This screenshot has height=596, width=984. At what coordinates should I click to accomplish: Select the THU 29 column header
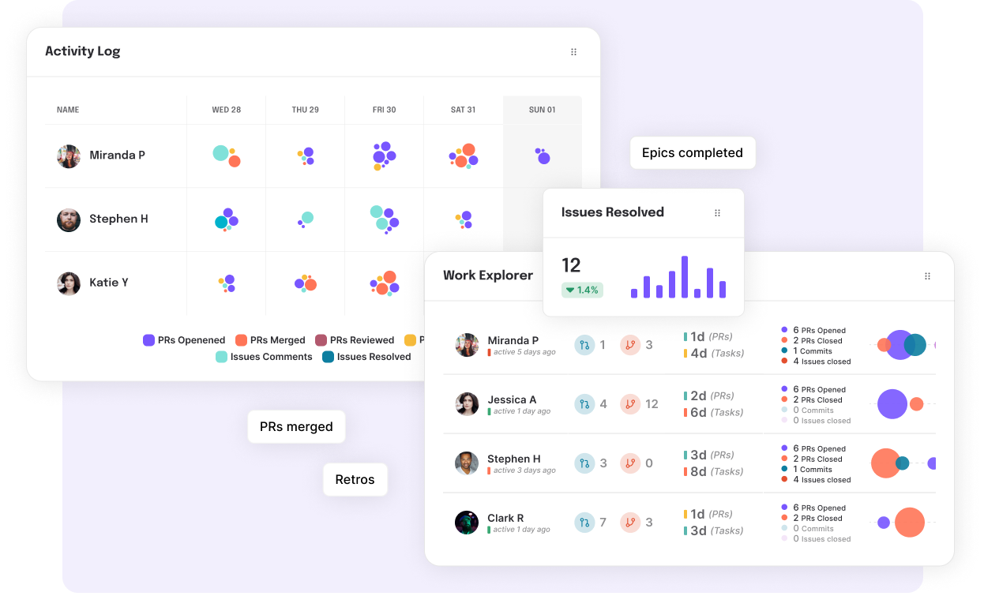coord(306,110)
